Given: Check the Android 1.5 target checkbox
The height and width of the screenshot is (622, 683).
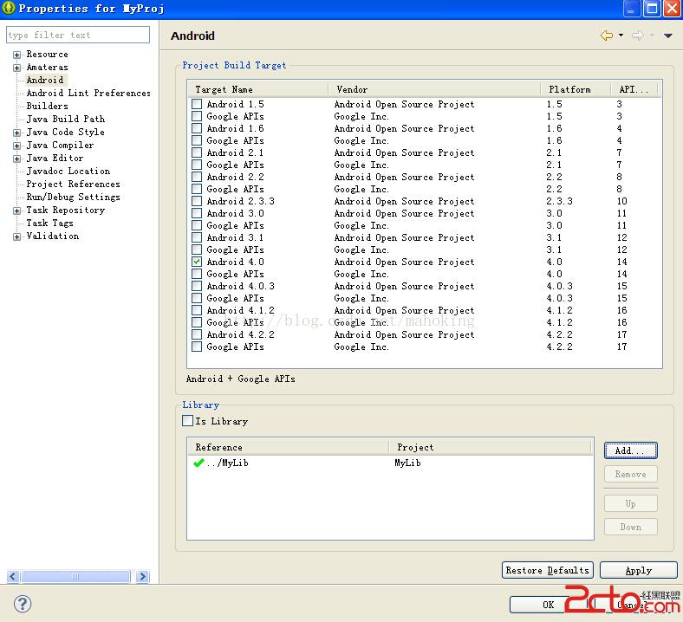Looking at the screenshot, I should (x=197, y=104).
